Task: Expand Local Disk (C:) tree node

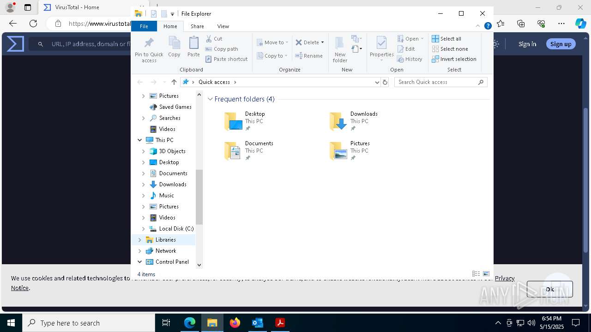Action: pyautogui.click(x=143, y=229)
